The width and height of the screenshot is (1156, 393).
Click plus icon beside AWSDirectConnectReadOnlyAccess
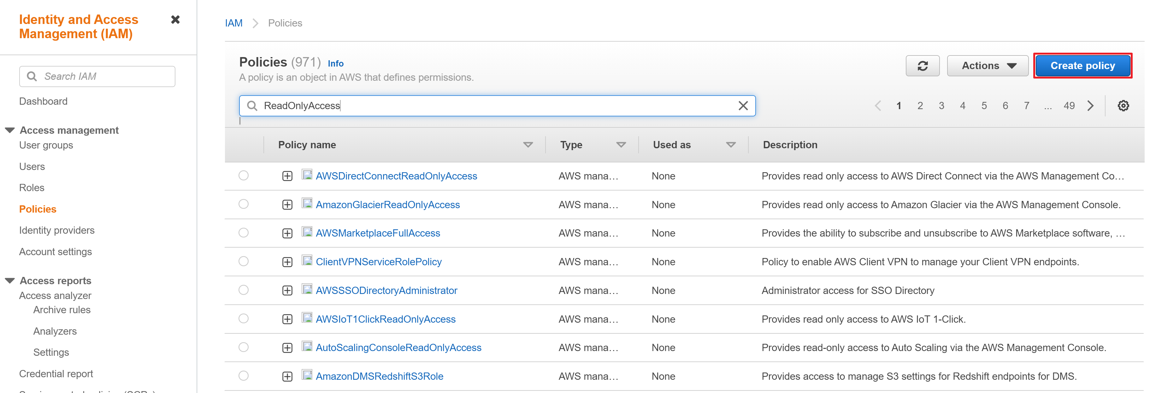click(x=287, y=176)
